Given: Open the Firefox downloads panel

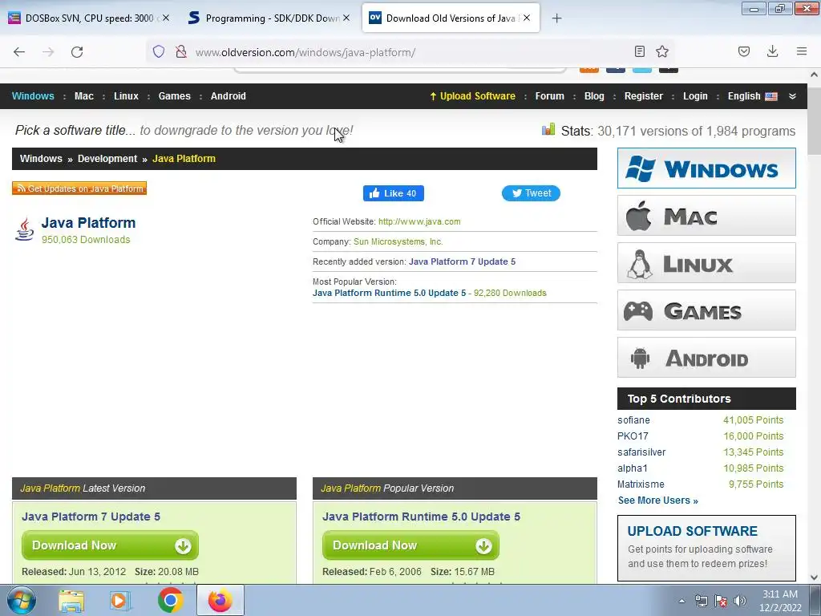Looking at the screenshot, I should click(x=772, y=51).
